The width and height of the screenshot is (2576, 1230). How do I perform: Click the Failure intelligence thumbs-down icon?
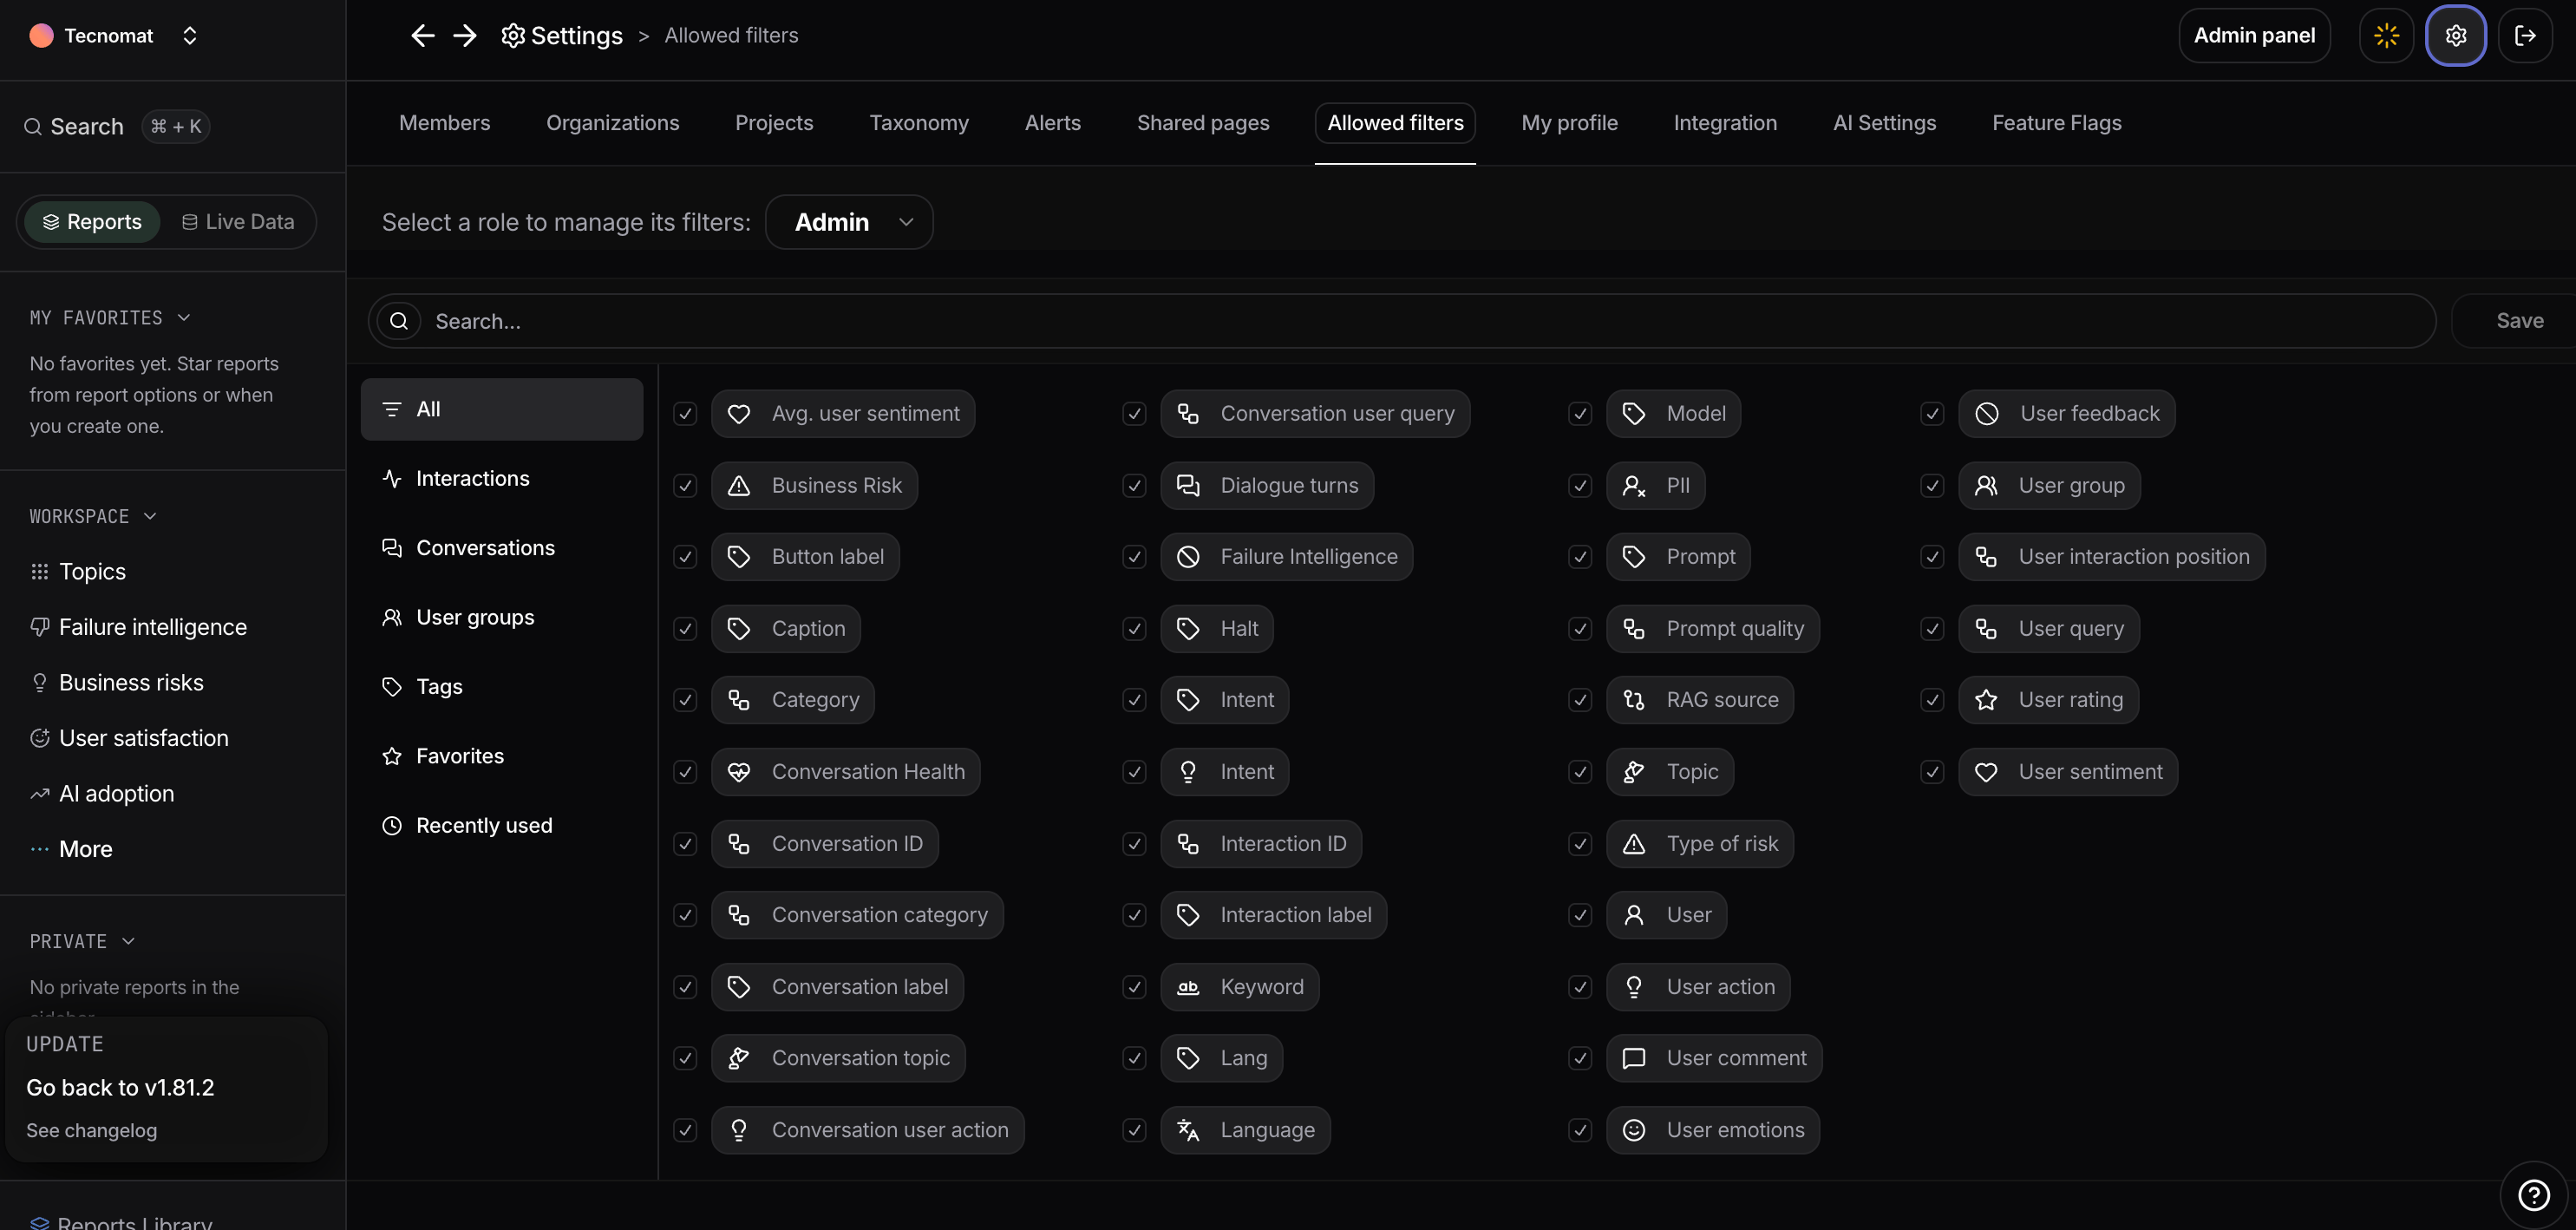point(40,627)
